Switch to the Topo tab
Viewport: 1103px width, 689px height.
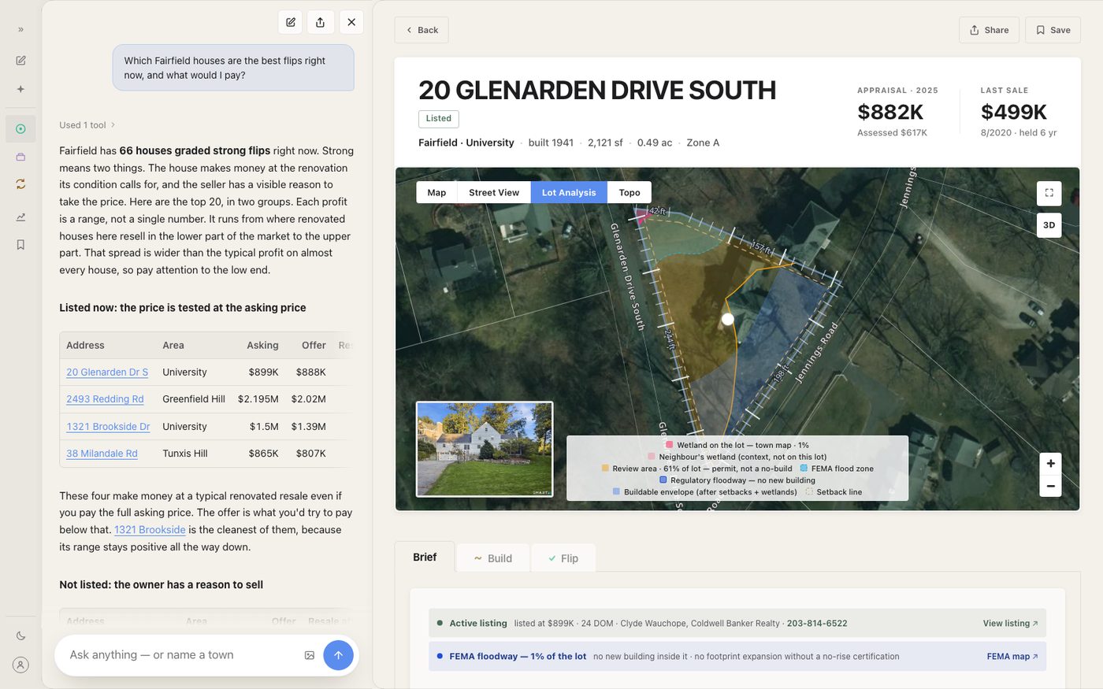pos(629,193)
